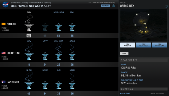Click the DSN home button
The width and height of the screenshot is (169, 96).
pos(105,6)
